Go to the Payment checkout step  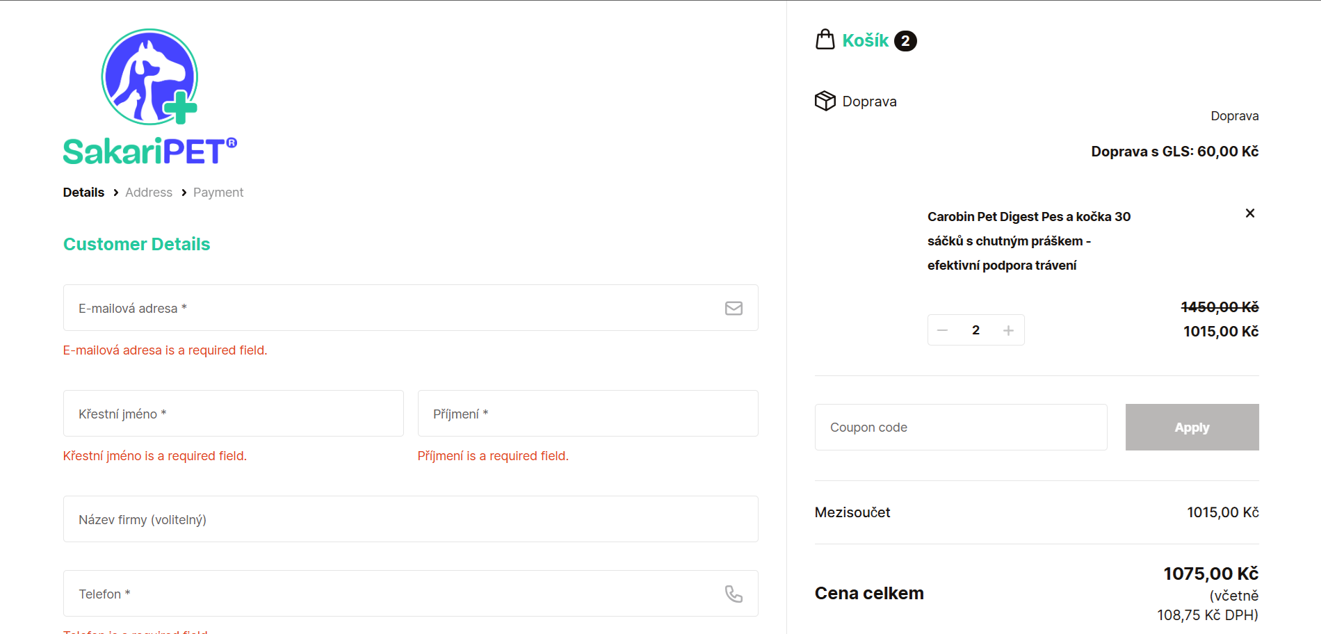(x=218, y=193)
